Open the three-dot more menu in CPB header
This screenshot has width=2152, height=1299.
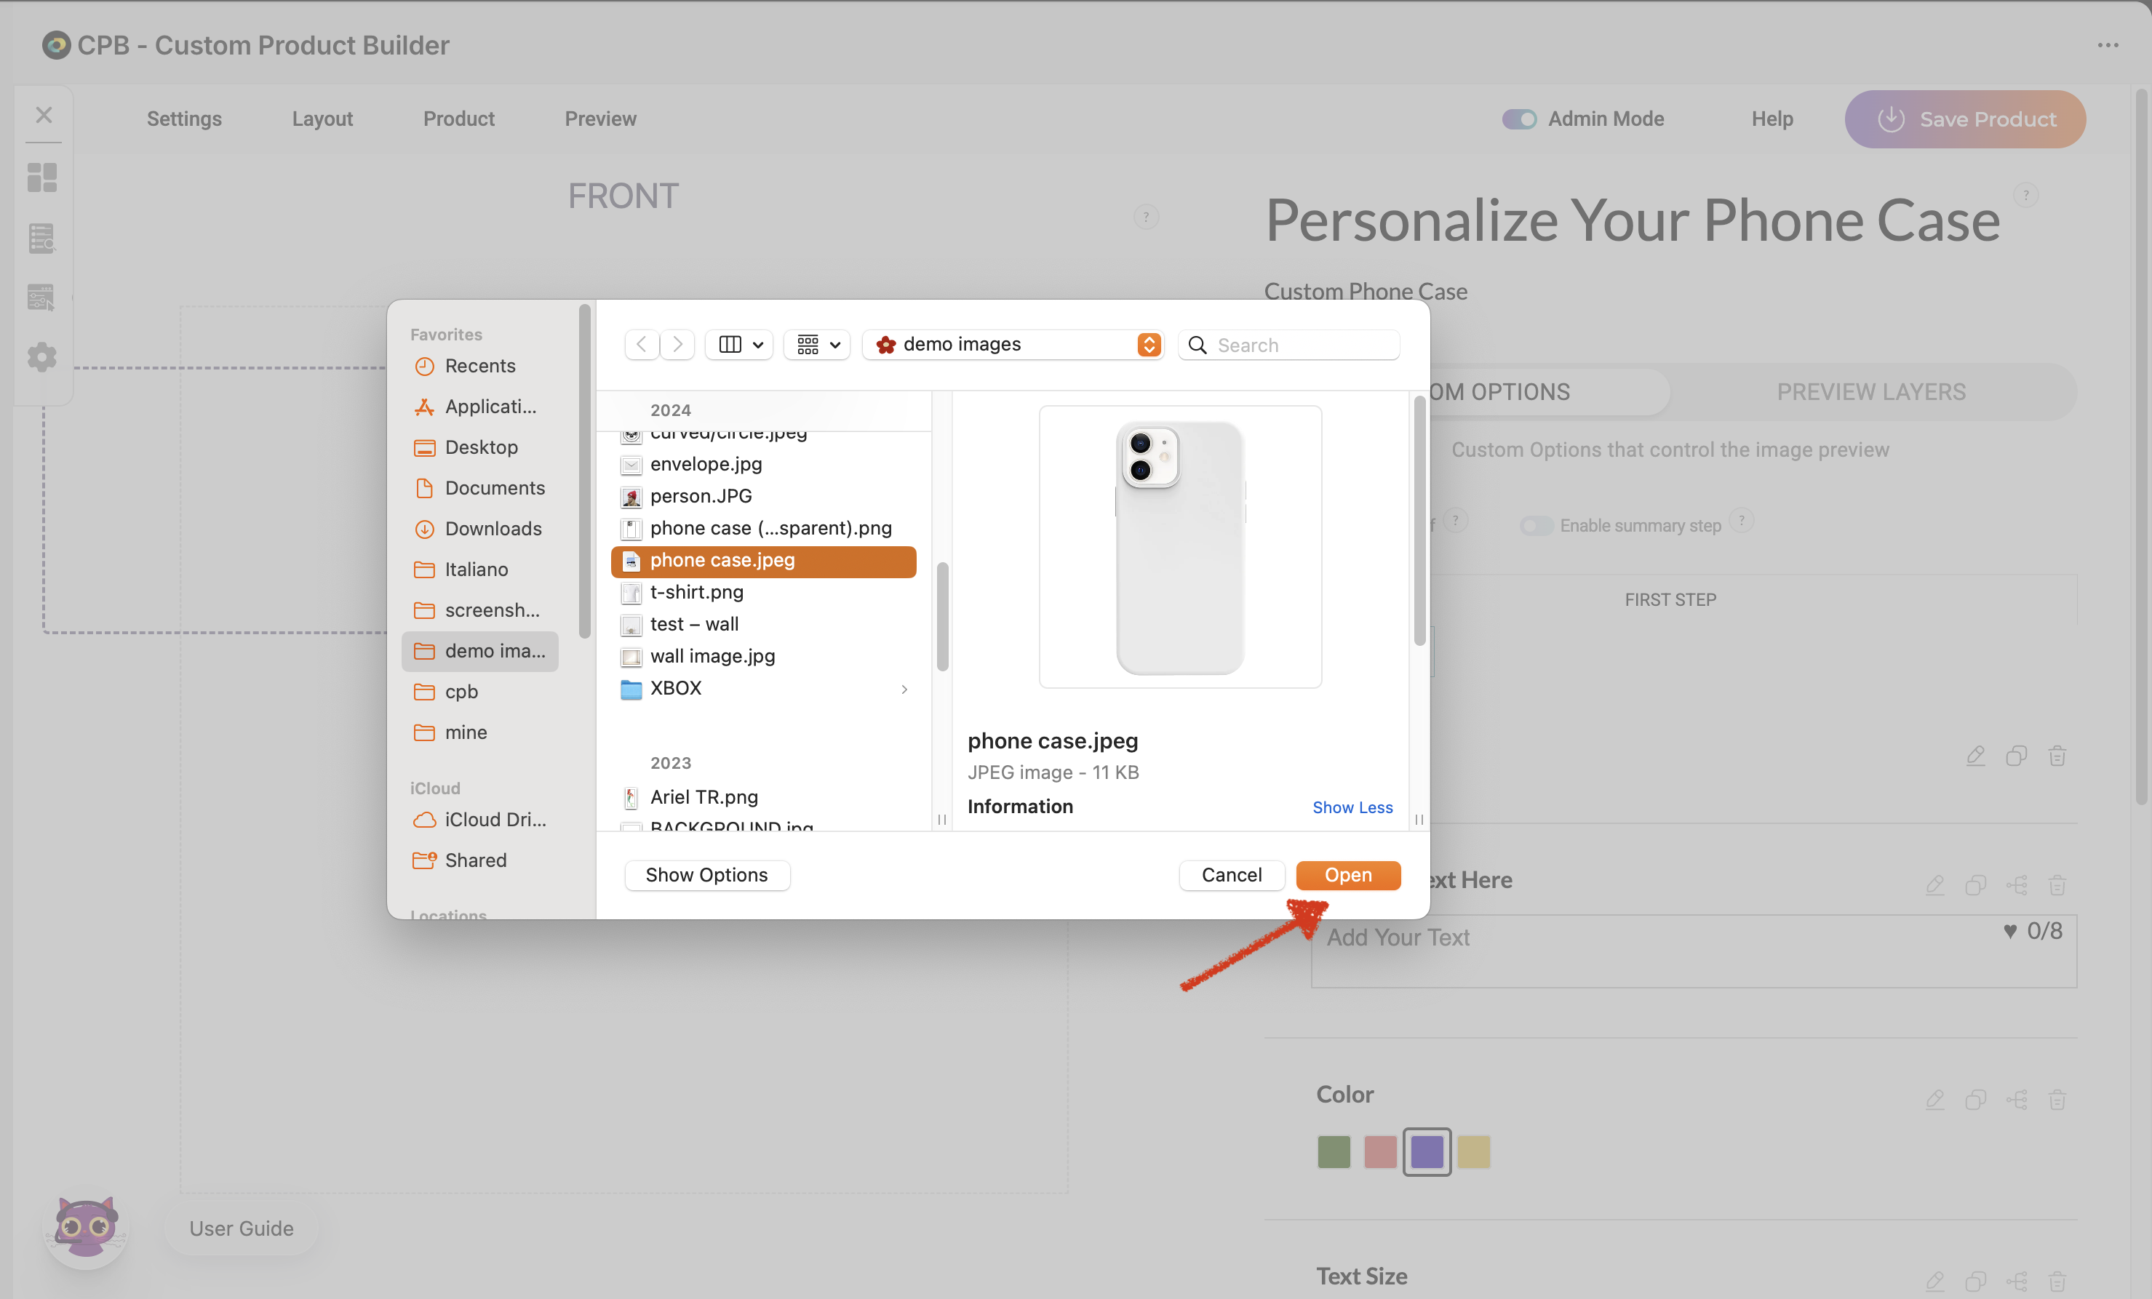point(2108,45)
